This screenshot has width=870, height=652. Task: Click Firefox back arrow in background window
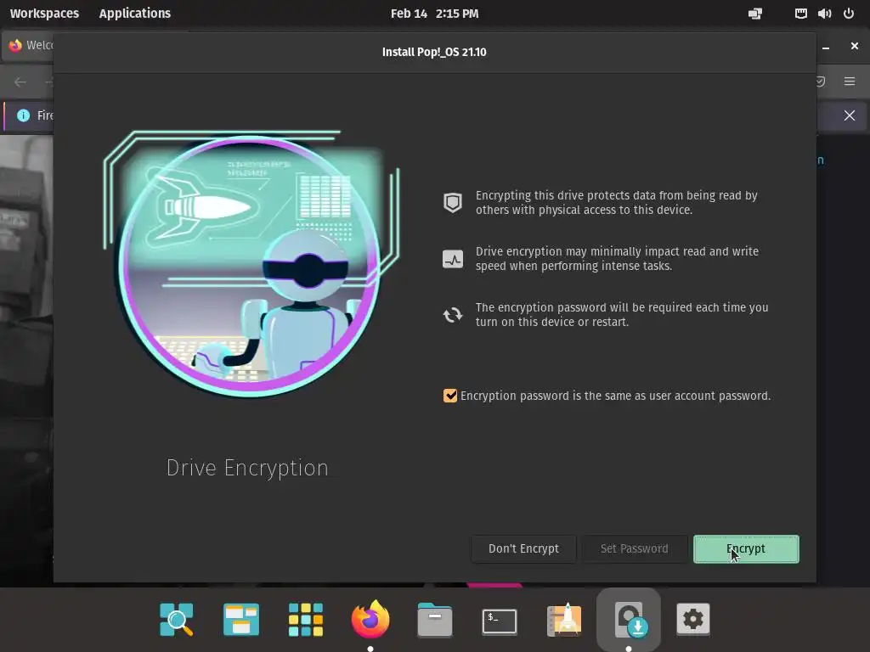(x=20, y=82)
